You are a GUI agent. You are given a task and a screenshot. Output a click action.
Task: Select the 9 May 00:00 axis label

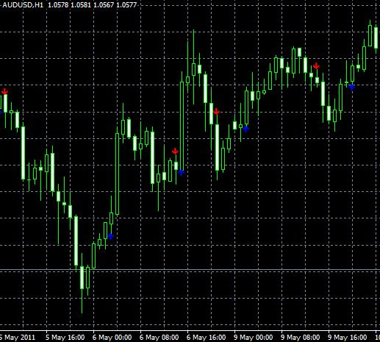[253, 338]
